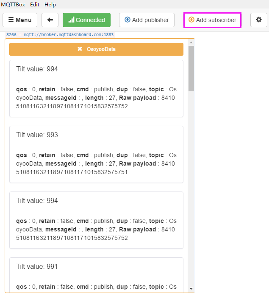Open the Help menu

pos(50,5)
